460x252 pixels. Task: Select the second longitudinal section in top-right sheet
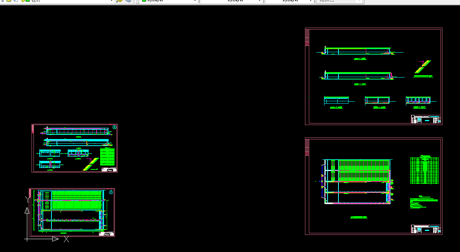(361, 76)
